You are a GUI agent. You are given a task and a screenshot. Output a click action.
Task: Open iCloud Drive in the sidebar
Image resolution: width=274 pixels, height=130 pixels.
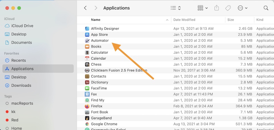38,26
